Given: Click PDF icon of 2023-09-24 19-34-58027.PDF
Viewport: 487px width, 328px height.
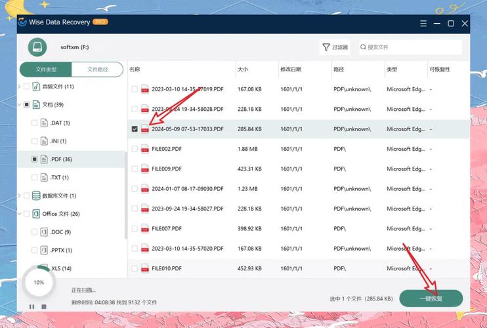Looking at the screenshot, I should click(145, 209).
